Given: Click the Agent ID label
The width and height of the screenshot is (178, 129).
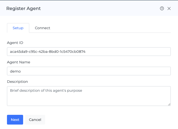Looking at the screenshot, I should (15, 43).
